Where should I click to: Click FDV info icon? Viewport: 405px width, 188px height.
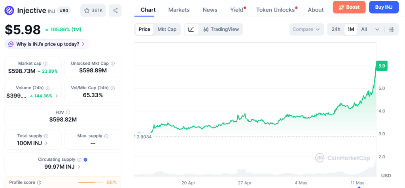[68, 113]
